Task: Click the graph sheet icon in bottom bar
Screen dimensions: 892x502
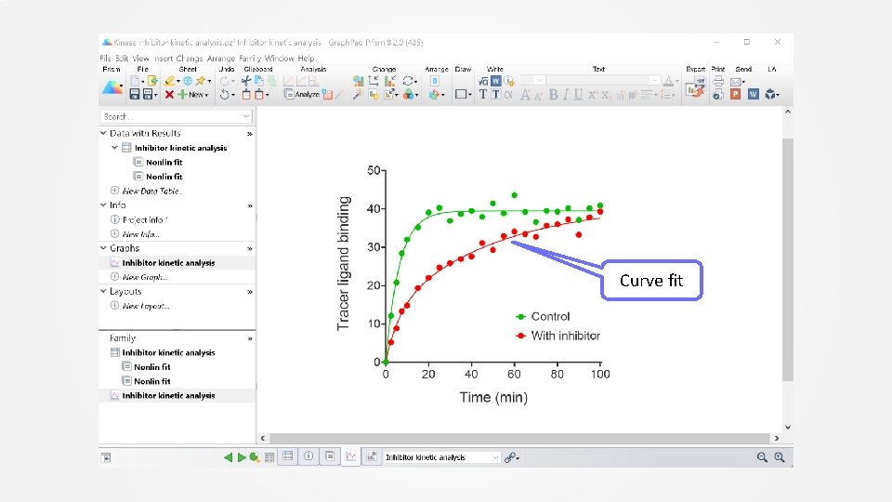Action: tap(351, 456)
